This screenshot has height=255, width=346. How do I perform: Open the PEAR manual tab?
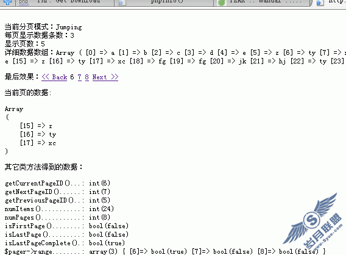[x=263, y=2]
